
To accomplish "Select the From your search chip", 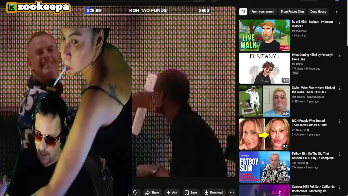I will click(x=263, y=12).
